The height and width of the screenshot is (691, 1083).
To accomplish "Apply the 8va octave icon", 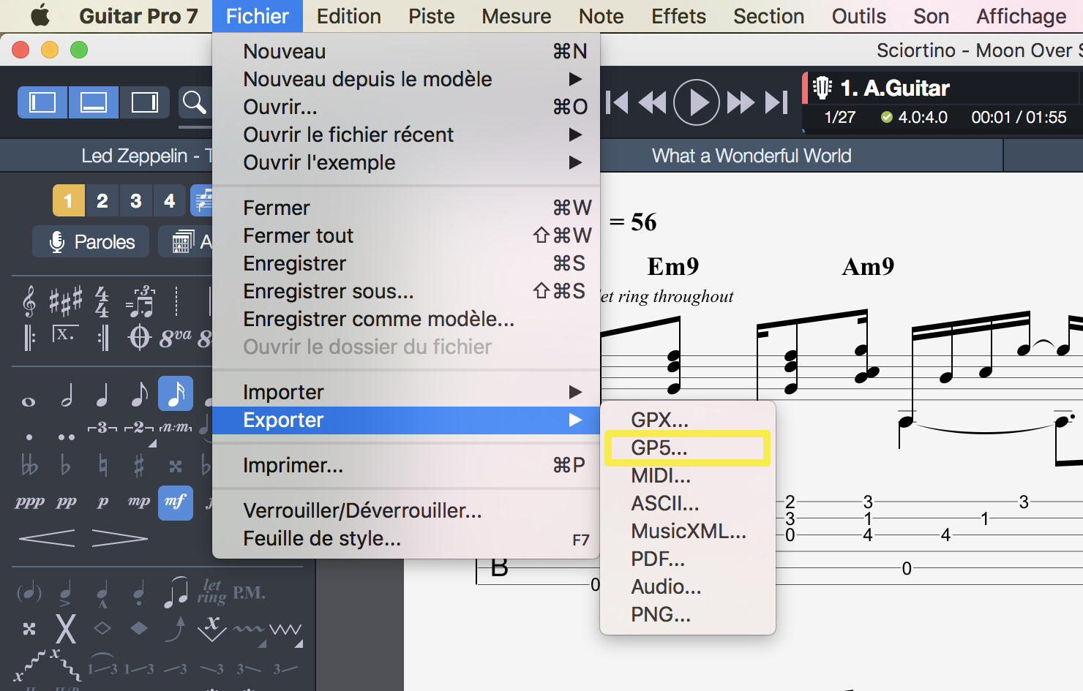I will click(x=176, y=338).
